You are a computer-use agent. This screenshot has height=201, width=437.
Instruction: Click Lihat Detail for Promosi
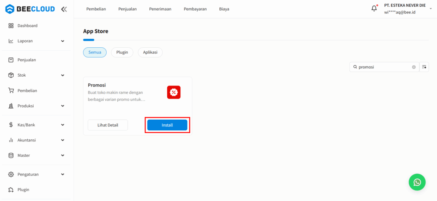click(108, 125)
